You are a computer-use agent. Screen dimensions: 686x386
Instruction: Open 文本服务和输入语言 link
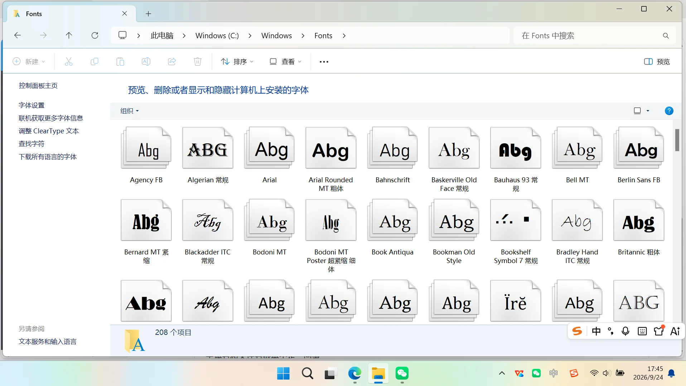tap(48, 341)
